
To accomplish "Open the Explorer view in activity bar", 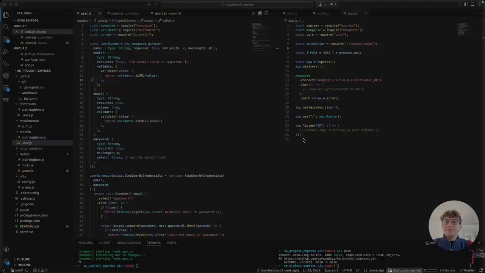I will (6, 15).
